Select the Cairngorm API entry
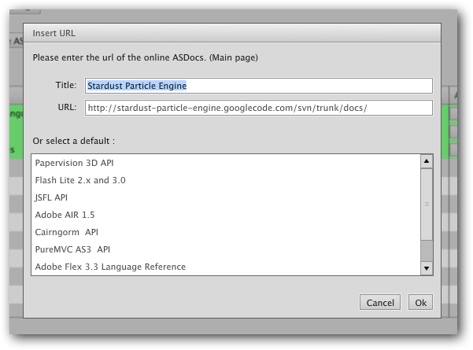 click(x=226, y=232)
